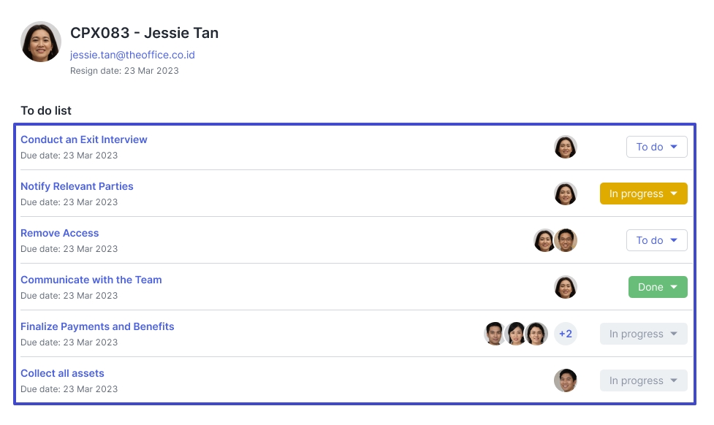
Task: Click assignee avatar on Notify Relevant Parties
Action: 565,194
